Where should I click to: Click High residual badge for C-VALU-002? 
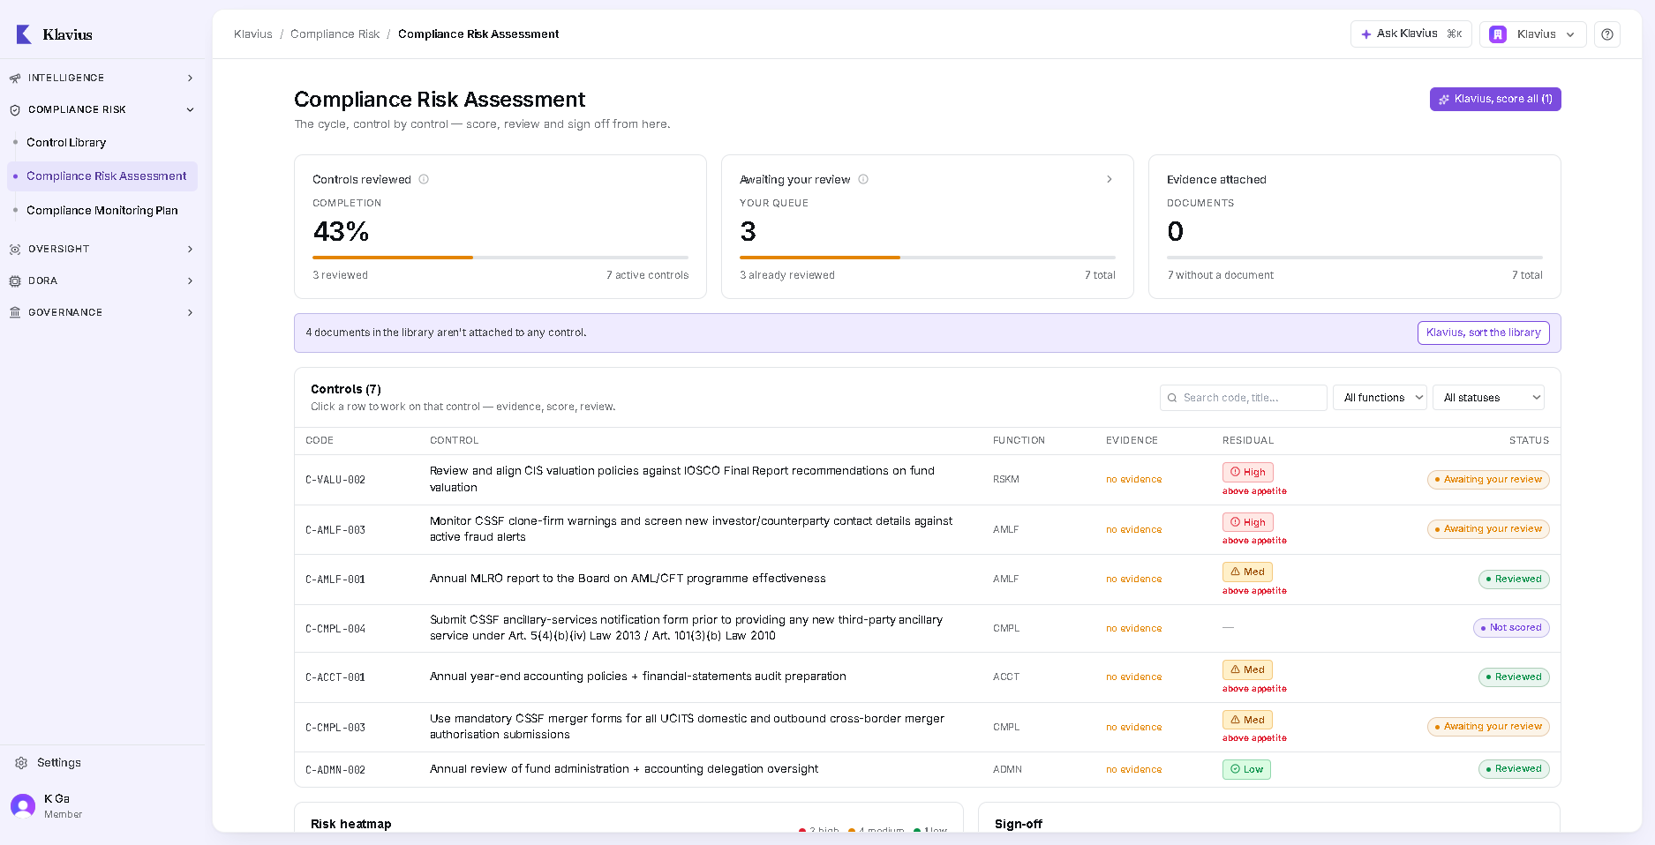tap(1248, 473)
